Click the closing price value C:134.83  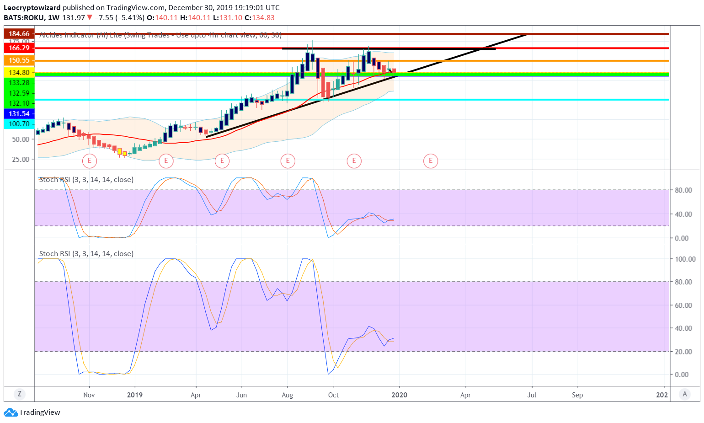(260, 18)
